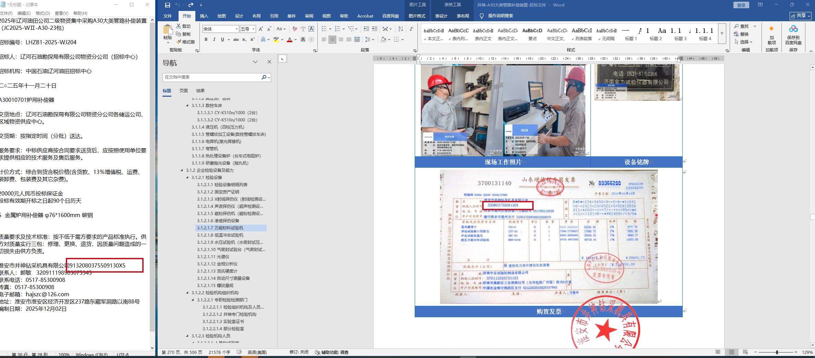Clear all formatting with the eraser icon

tap(295, 29)
